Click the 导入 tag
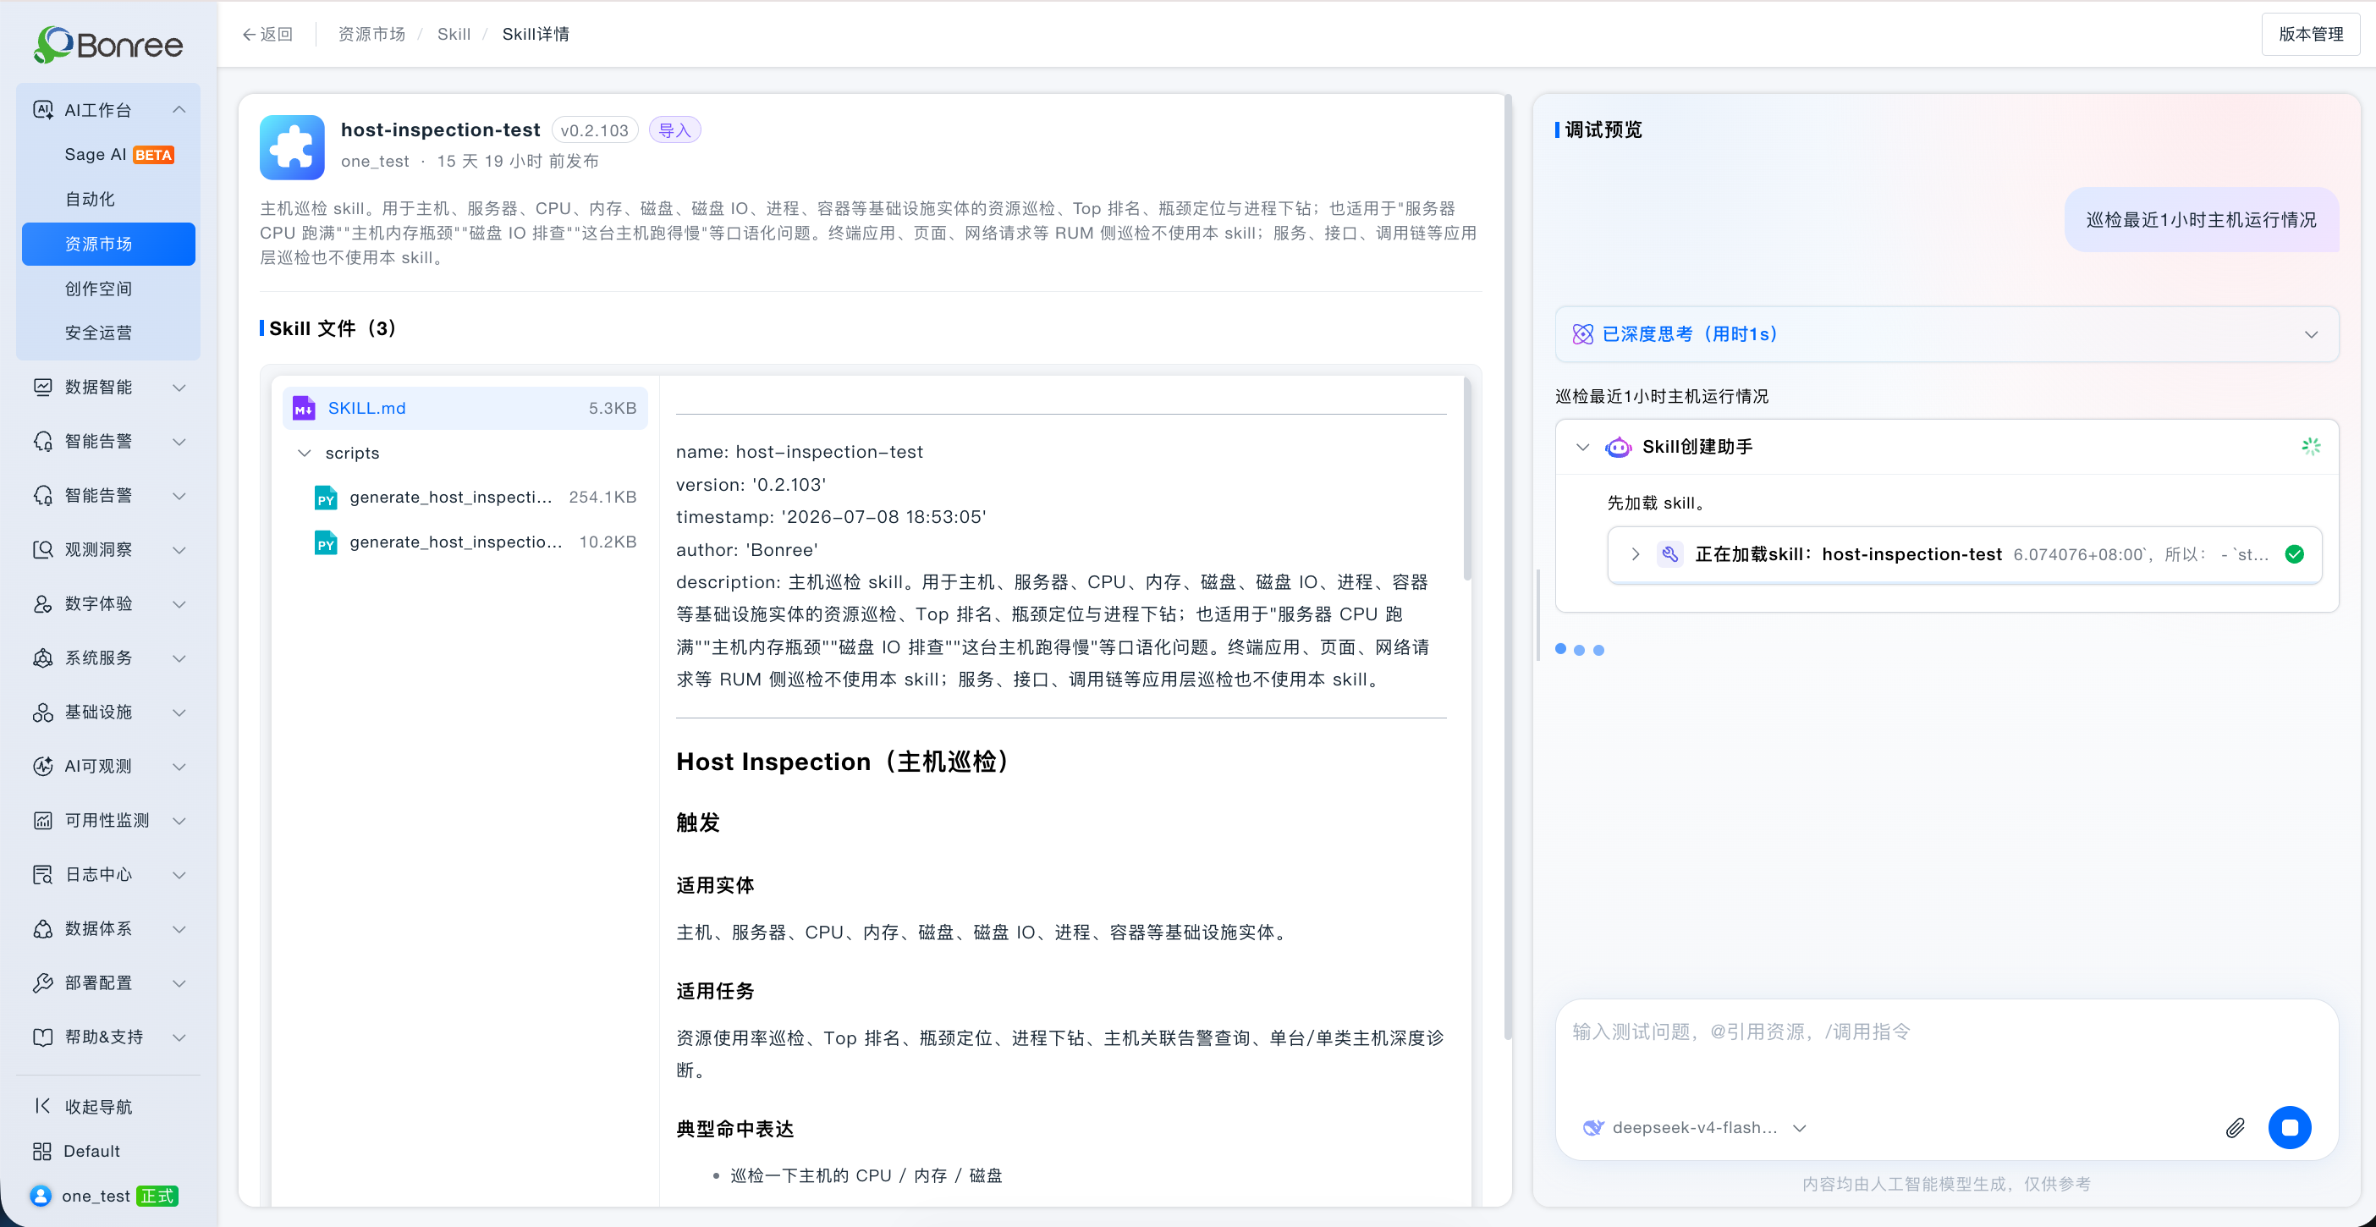This screenshot has height=1227, width=2376. tap(675, 130)
